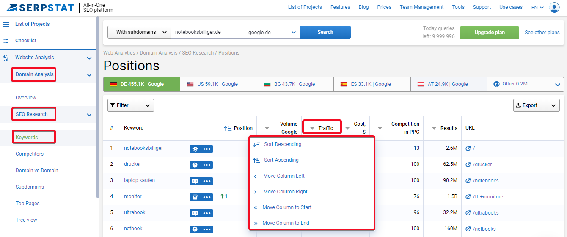The width and height of the screenshot is (567, 237).
Task: Click the blue Search button
Action: pyautogui.click(x=325, y=32)
